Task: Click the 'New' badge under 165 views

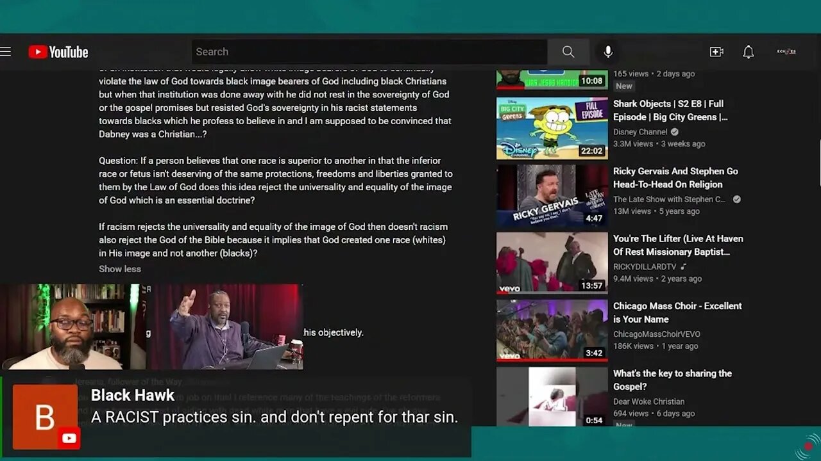Action: pyautogui.click(x=624, y=86)
